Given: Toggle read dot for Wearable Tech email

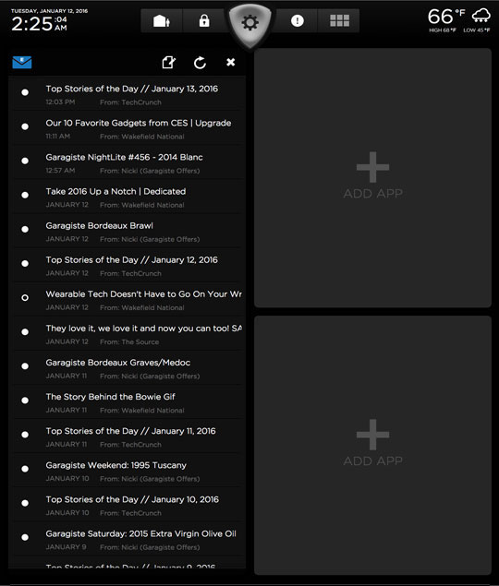Looking at the screenshot, I should coord(25,298).
